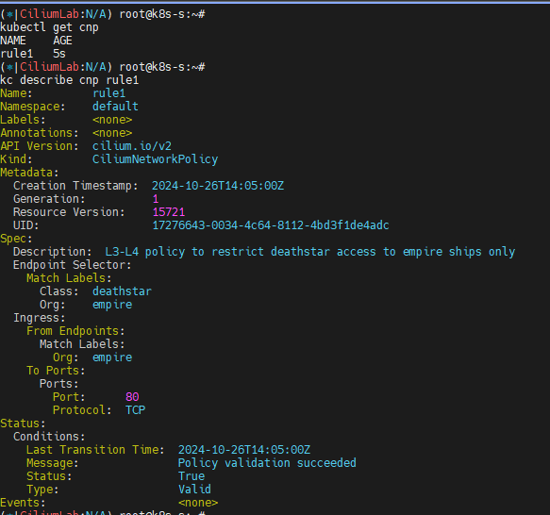Click the 'kubectl get cnp' command text
The height and width of the screenshot is (515, 550).
[49, 27]
